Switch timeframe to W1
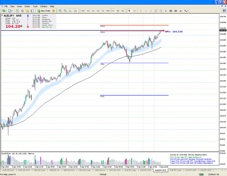227x176 pixels. [88, 11]
